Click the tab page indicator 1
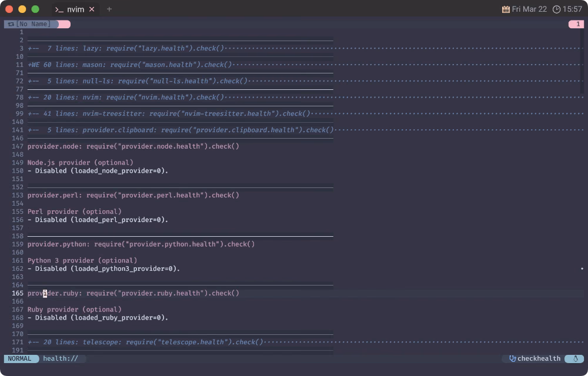Image resolution: width=588 pixels, height=376 pixels. tap(577, 24)
